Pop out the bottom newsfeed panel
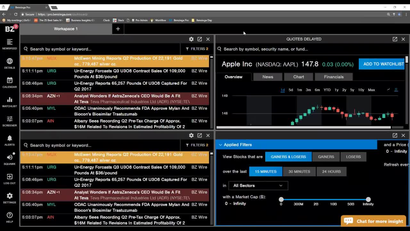This screenshot has width=410, height=231. pyautogui.click(x=200, y=135)
